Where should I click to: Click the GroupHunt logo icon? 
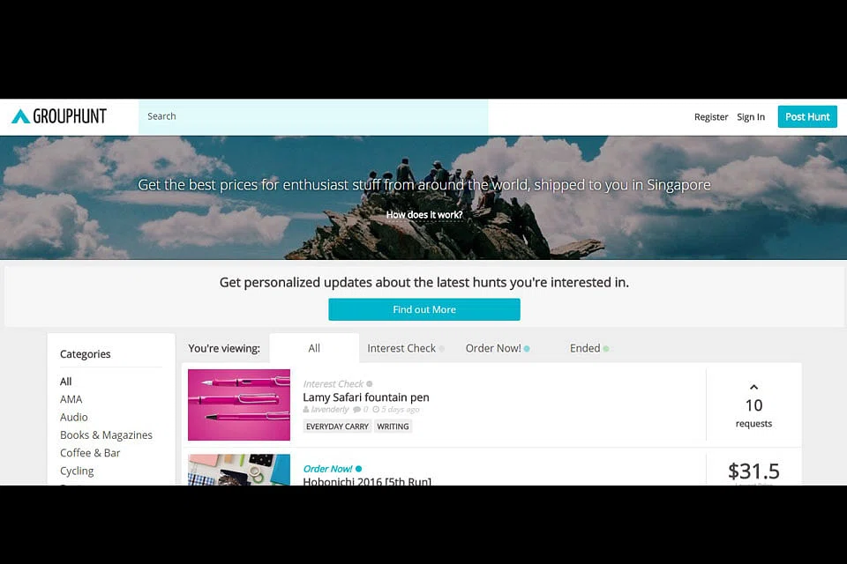(x=20, y=116)
